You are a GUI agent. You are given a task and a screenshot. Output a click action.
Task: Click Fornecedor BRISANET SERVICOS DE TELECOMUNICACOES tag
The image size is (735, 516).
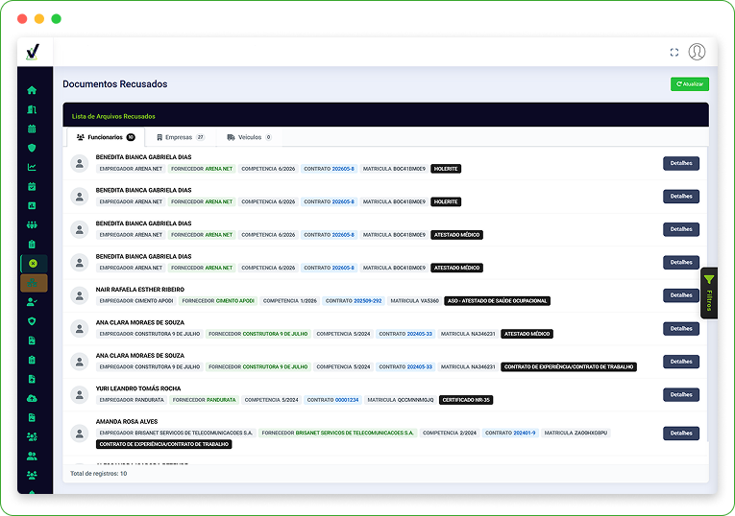(x=337, y=434)
